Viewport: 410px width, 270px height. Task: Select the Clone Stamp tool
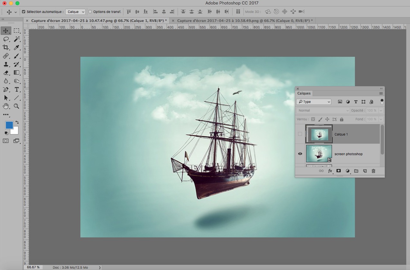(x=6, y=64)
